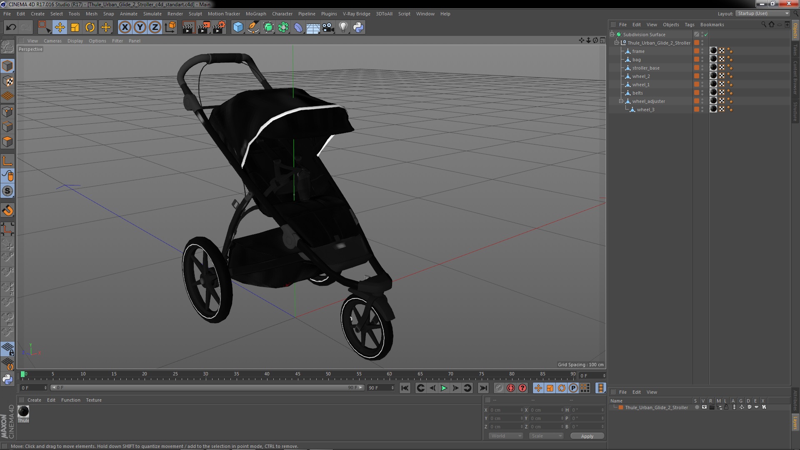Activate the Rotate tool

[x=90, y=27]
